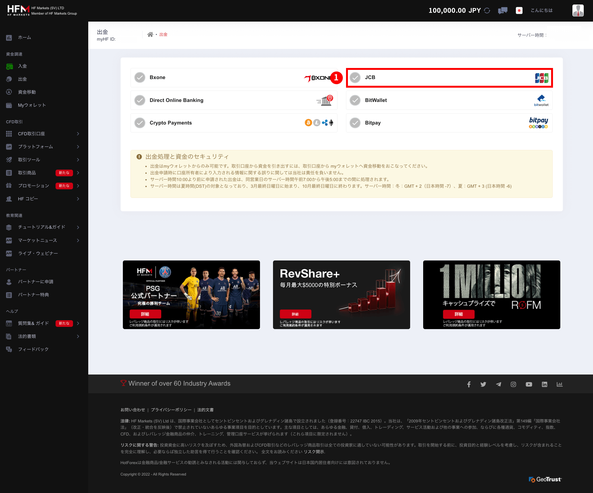Click the リスク開示 disclosure link
This screenshot has height=493, width=593.
(314, 452)
